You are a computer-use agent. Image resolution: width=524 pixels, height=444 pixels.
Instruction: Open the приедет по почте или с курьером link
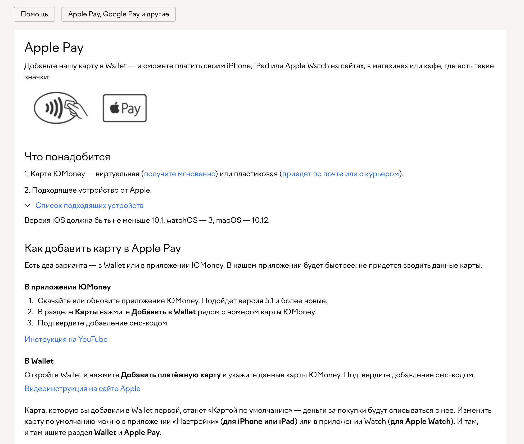(x=340, y=174)
